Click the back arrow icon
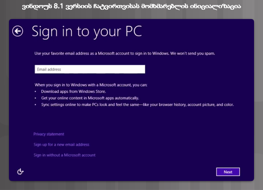263x190 pixels. [x=18, y=31]
